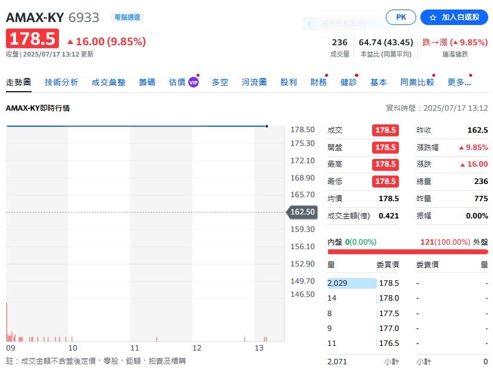The image size is (493, 375).
Task: Click the red 外盤 ratio bar
Action: coord(408,252)
